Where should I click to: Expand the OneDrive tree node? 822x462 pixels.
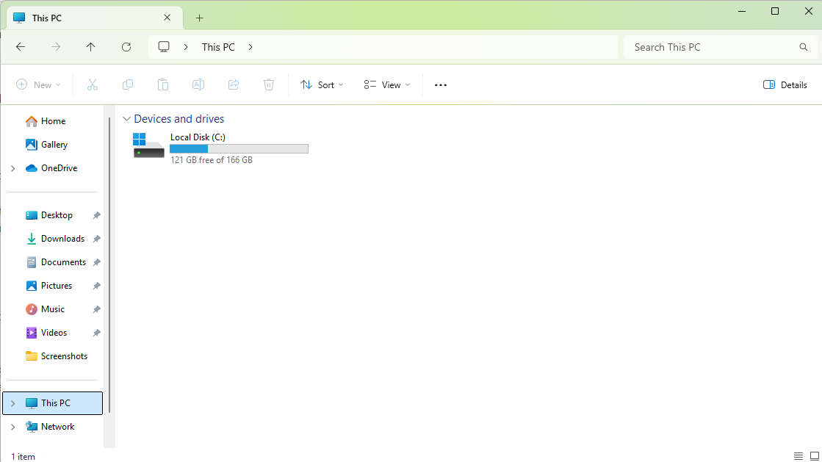13,168
